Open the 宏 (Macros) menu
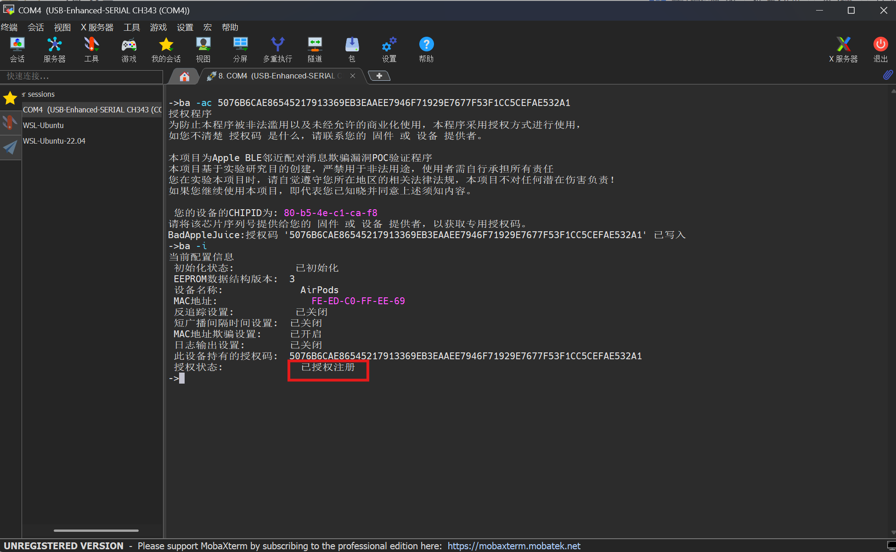 pyautogui.click(x=208, y=28)
